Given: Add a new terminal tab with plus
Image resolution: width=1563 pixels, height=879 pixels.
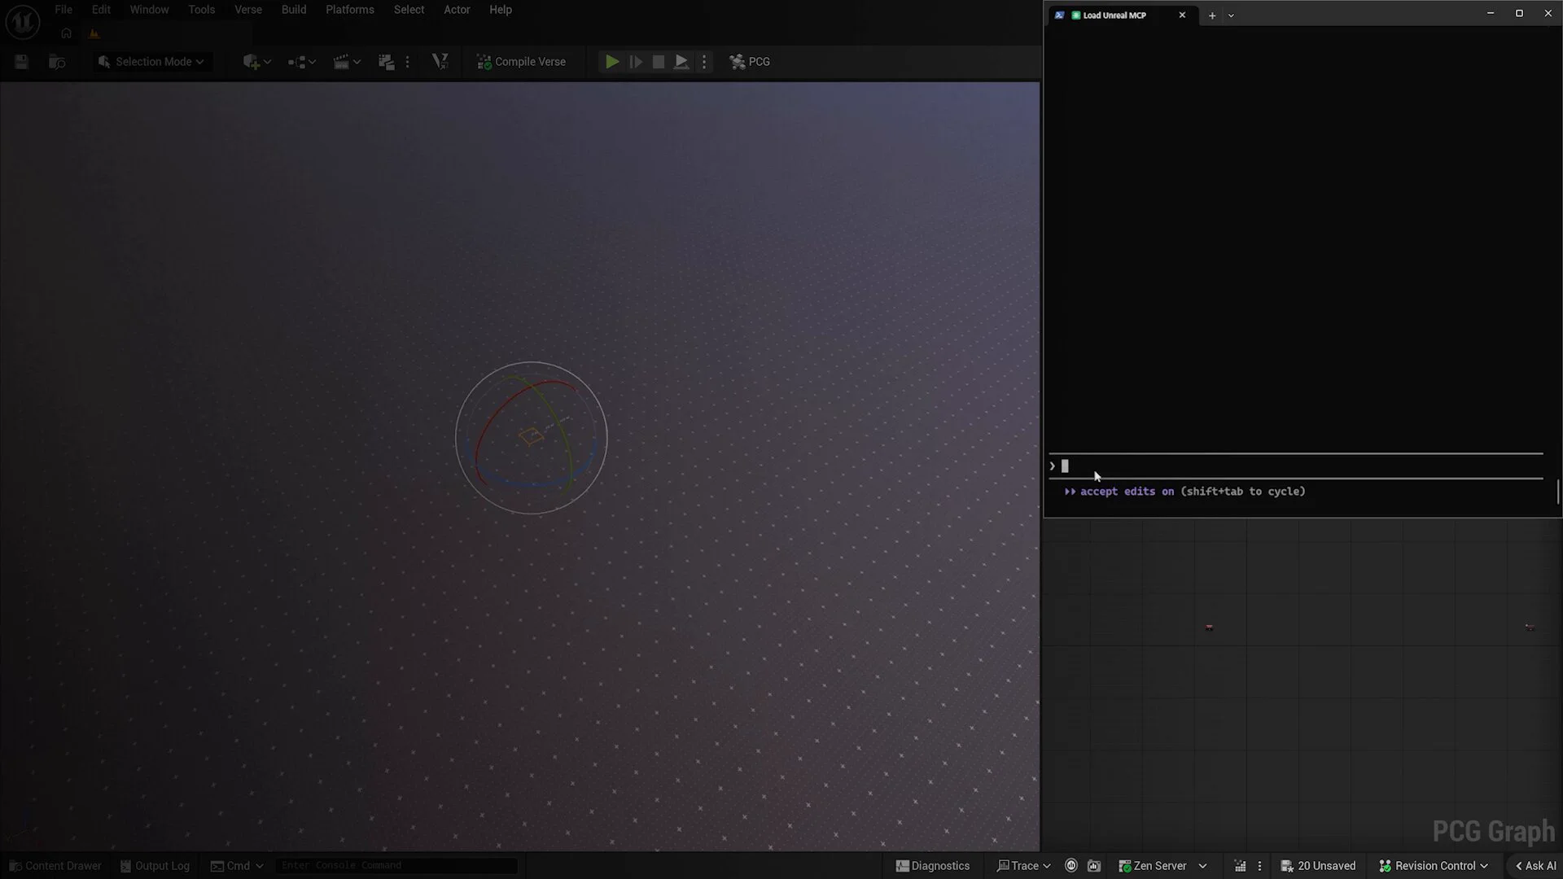Looking at the screenshot, I should coord(1212,15).
